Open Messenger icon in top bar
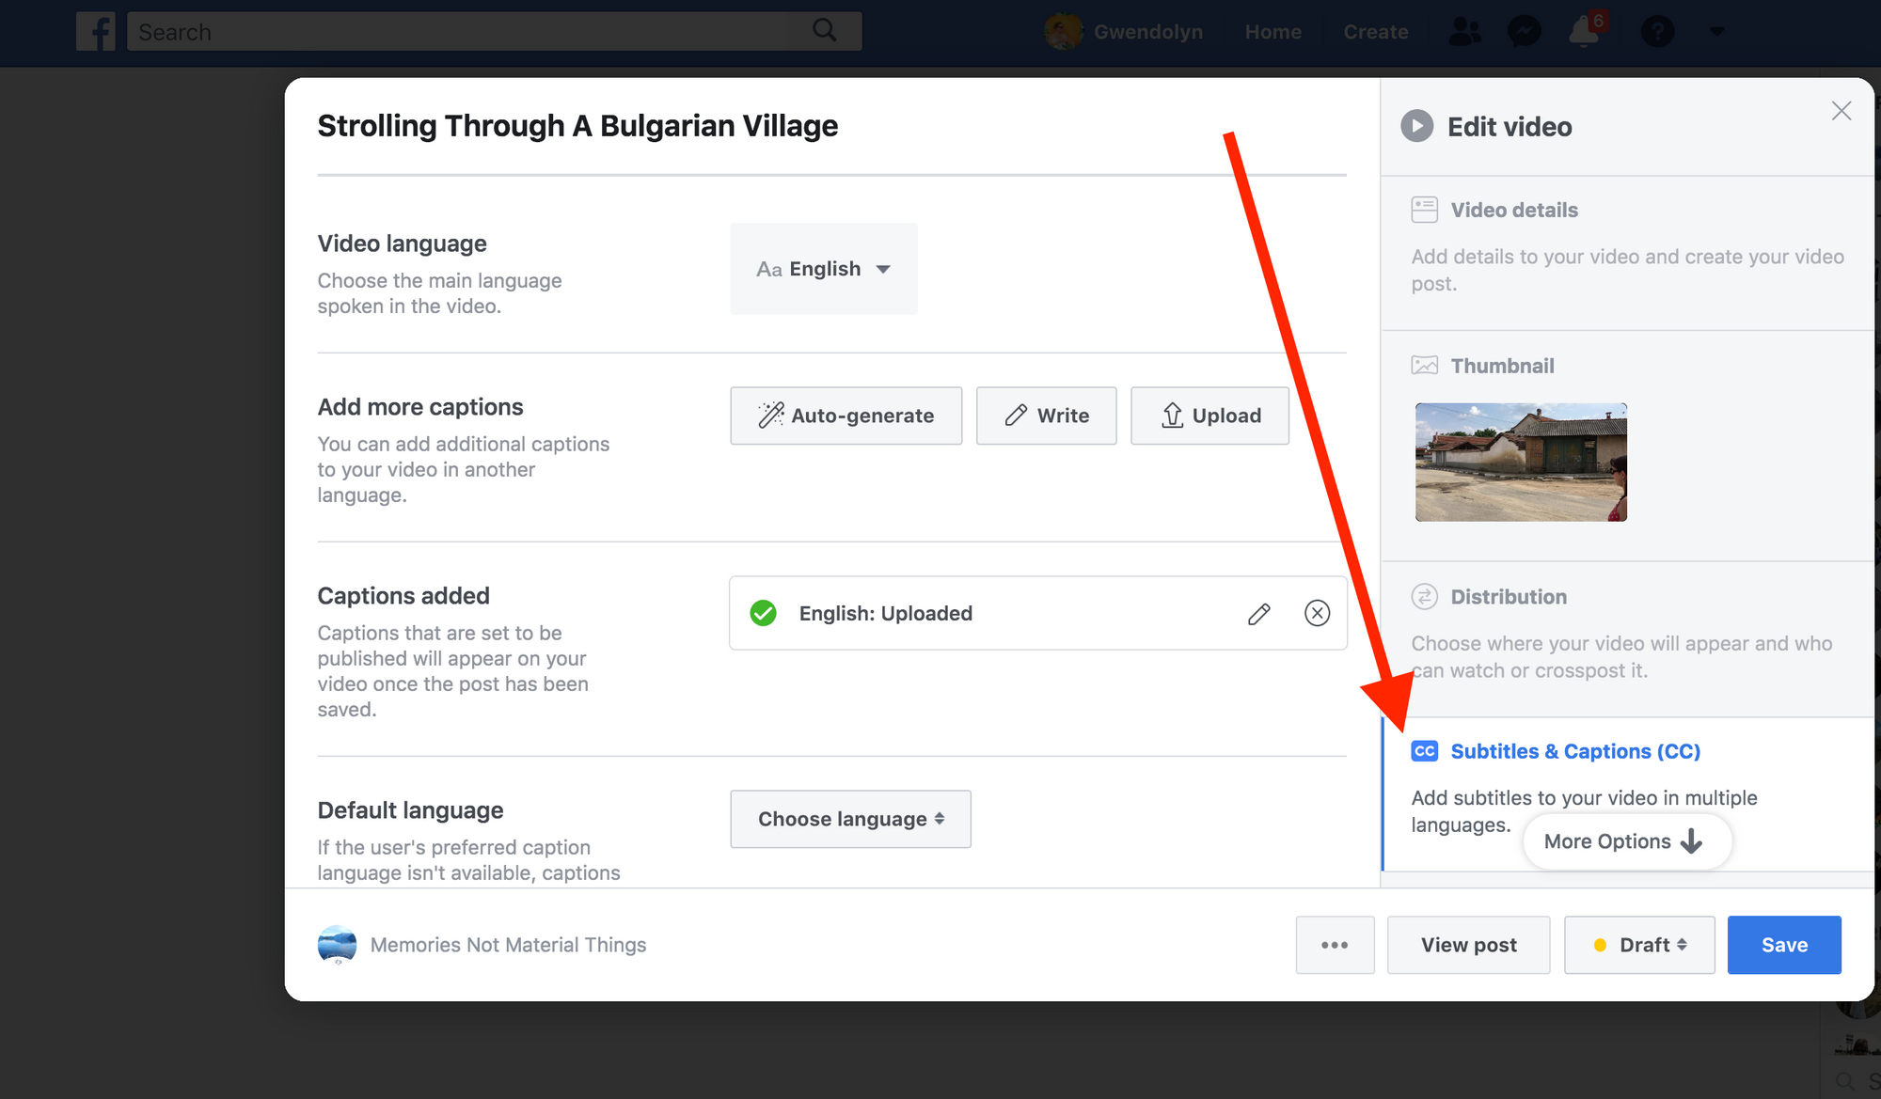 1524,32
